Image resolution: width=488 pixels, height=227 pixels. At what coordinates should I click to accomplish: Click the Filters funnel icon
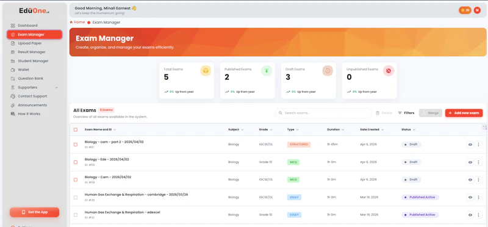[400, 113]
